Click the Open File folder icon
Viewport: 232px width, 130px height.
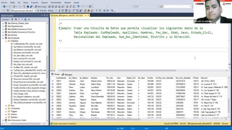[x=24, y=6]
